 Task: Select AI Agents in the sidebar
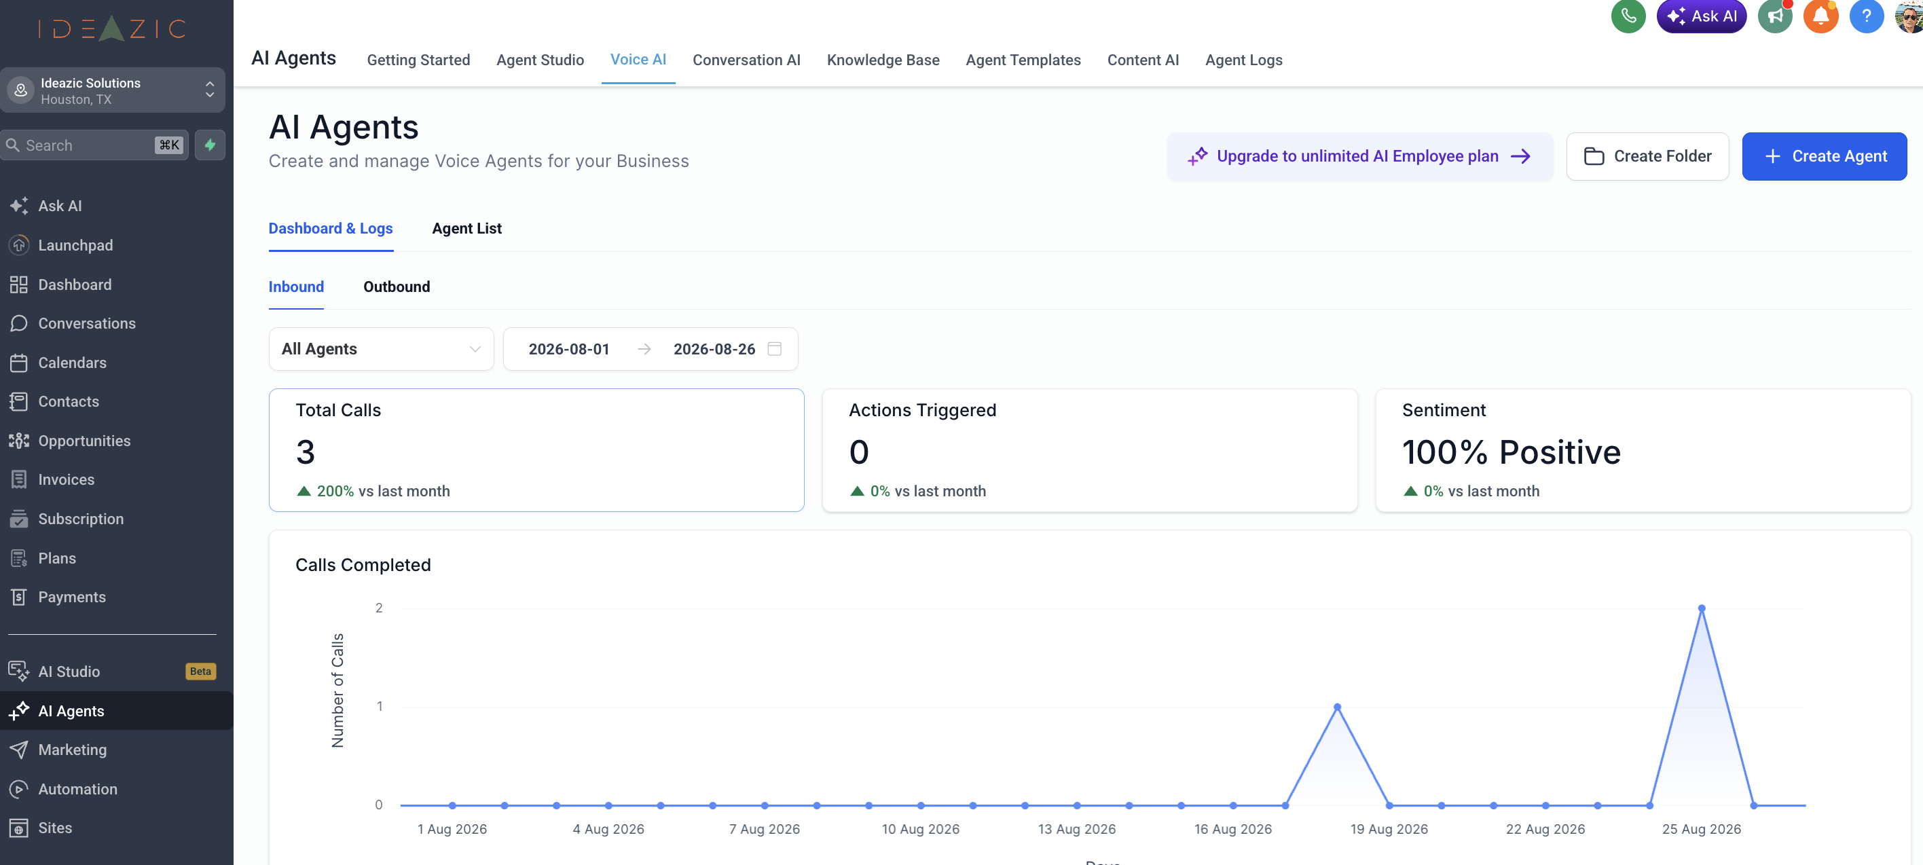pos(117,710)
